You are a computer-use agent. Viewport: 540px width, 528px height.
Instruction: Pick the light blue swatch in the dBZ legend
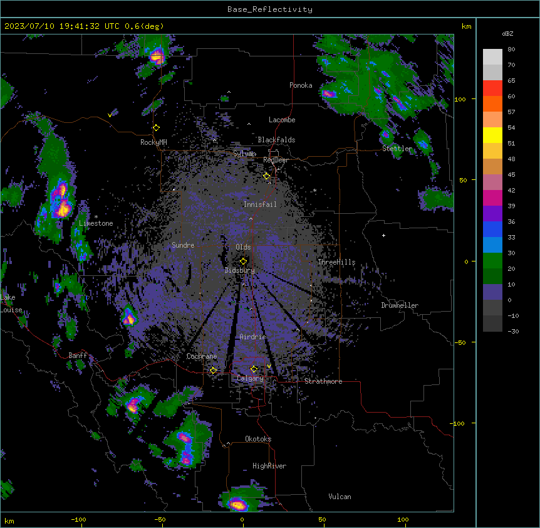pos(492,245)
